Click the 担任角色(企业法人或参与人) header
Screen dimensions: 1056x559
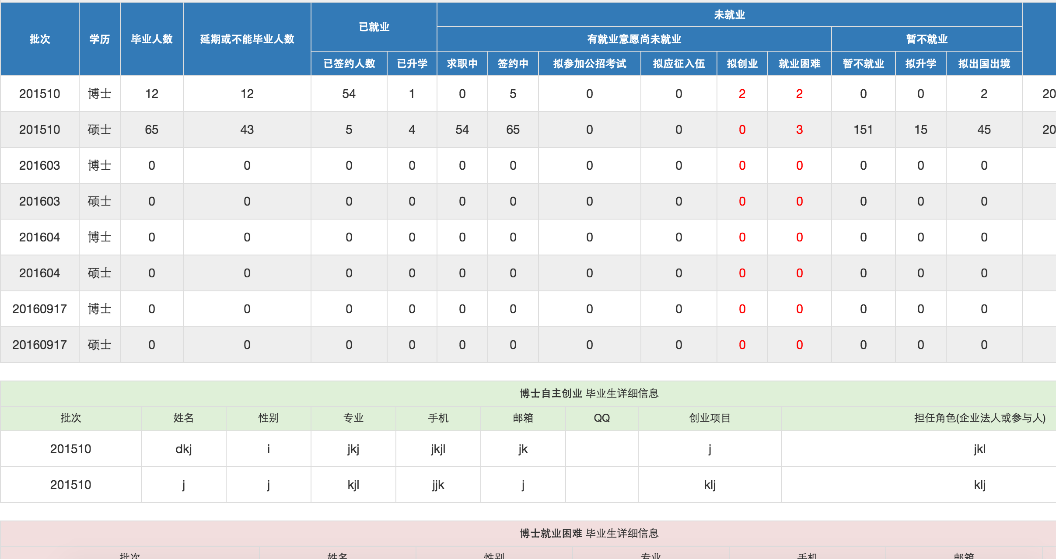(x=979, y=418)
